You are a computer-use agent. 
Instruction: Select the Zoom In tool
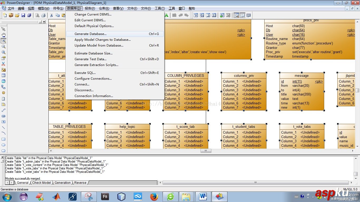point(3,41)
